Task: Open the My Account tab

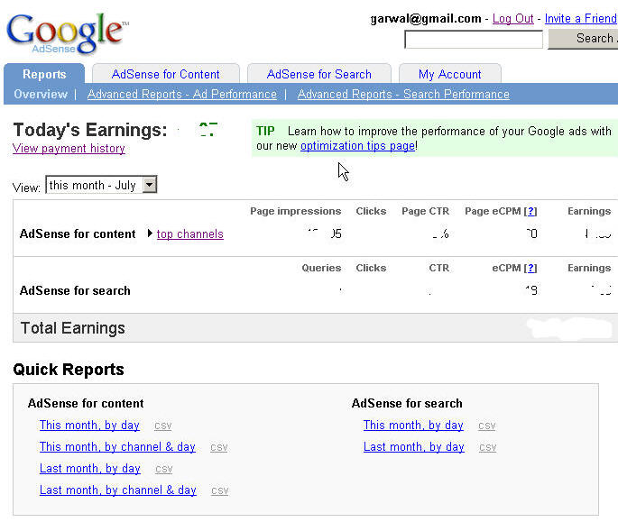Action: pyautogui.click(x=449, y=75)
